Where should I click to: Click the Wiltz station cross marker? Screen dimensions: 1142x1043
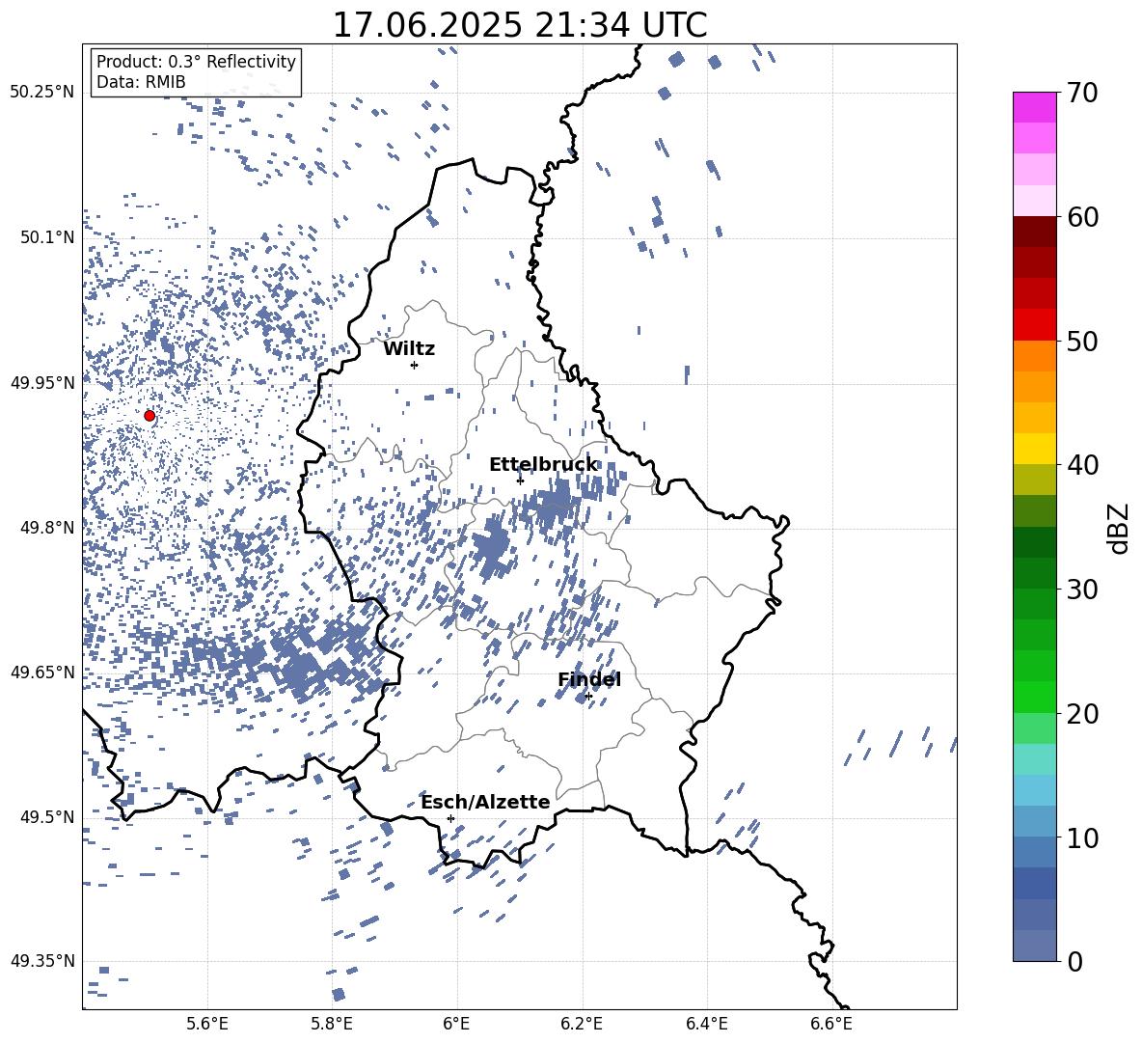[415, 365]
